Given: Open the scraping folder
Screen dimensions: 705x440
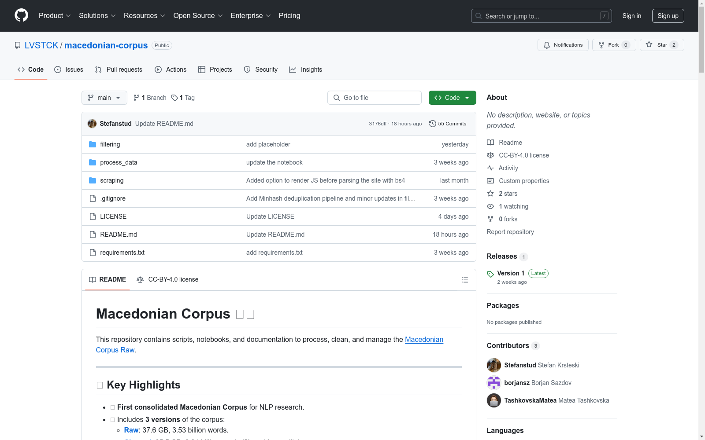Looking at the screenshot, I should point(112,180).
